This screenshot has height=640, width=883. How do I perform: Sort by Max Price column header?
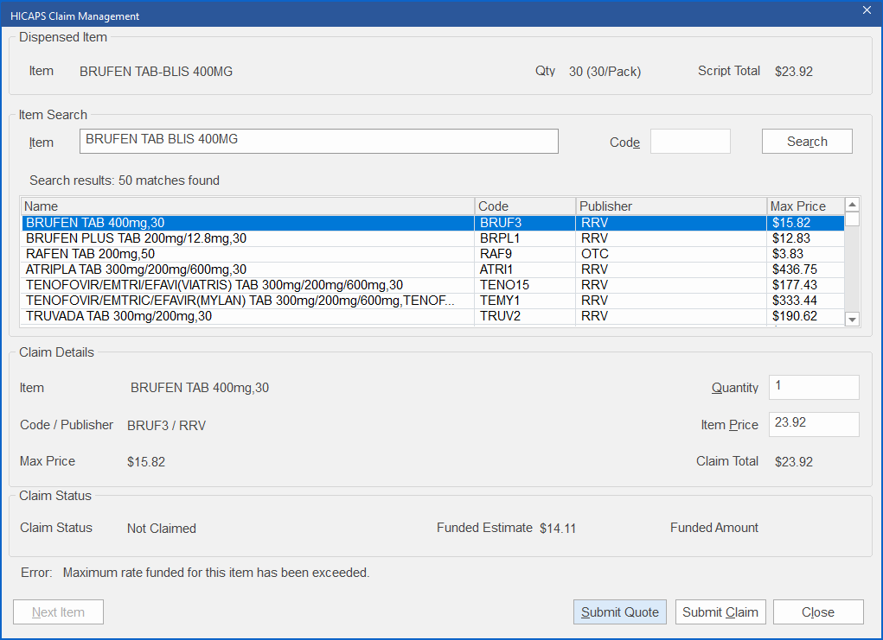[804, 206]
